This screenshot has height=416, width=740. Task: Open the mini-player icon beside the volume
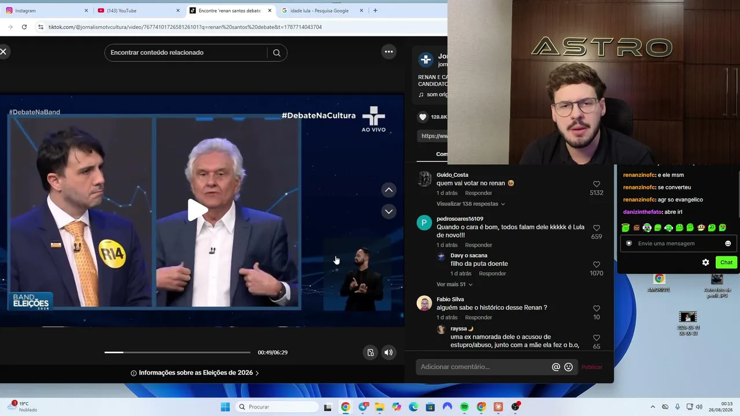click(x=371, y=352)
